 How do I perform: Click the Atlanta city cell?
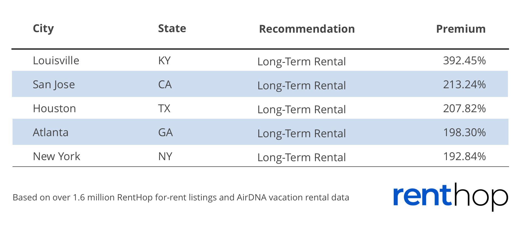51,132
